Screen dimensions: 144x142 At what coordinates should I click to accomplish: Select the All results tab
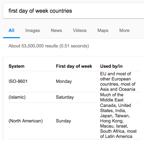click(x=11, y=31)
